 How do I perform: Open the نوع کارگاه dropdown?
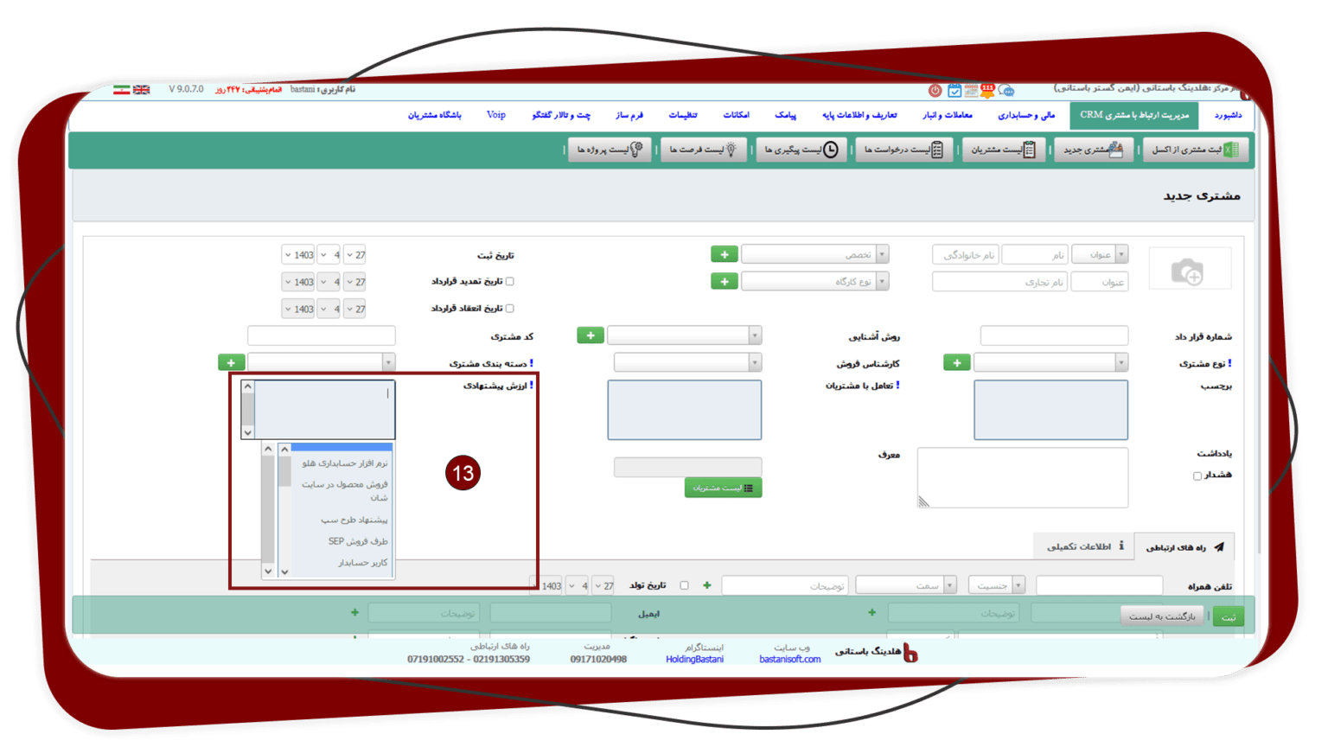[814, 282]
